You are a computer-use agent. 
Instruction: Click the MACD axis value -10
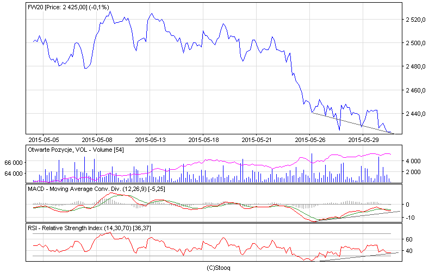(x=410, y=218)
